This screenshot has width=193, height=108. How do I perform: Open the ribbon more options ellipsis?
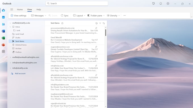pyautogui.click(x=125, y=16)
